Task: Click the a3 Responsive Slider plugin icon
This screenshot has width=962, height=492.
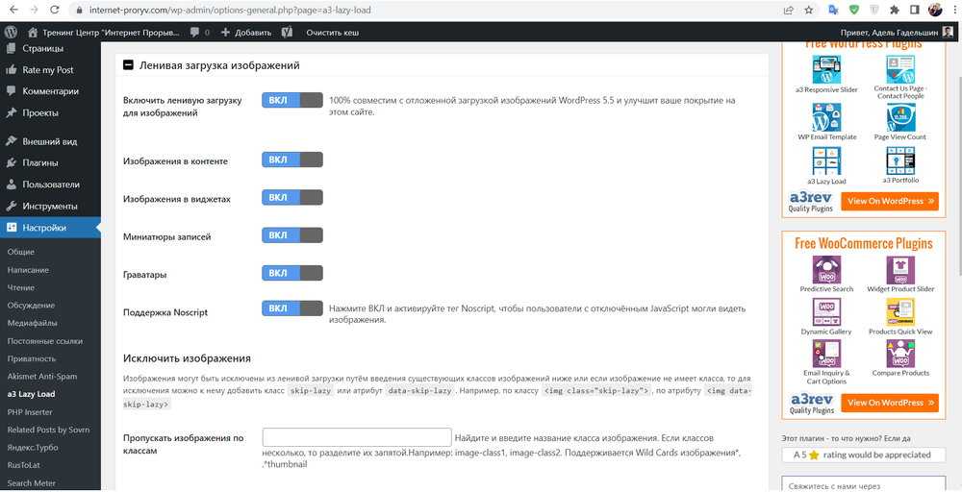Action: click(x=826, y=68)
